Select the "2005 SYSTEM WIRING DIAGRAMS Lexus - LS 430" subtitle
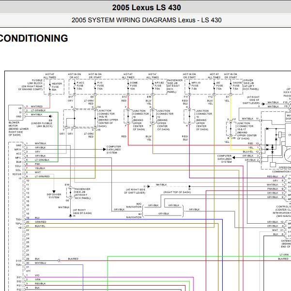This screenshot has height=291, width=291. pos(146,20)
